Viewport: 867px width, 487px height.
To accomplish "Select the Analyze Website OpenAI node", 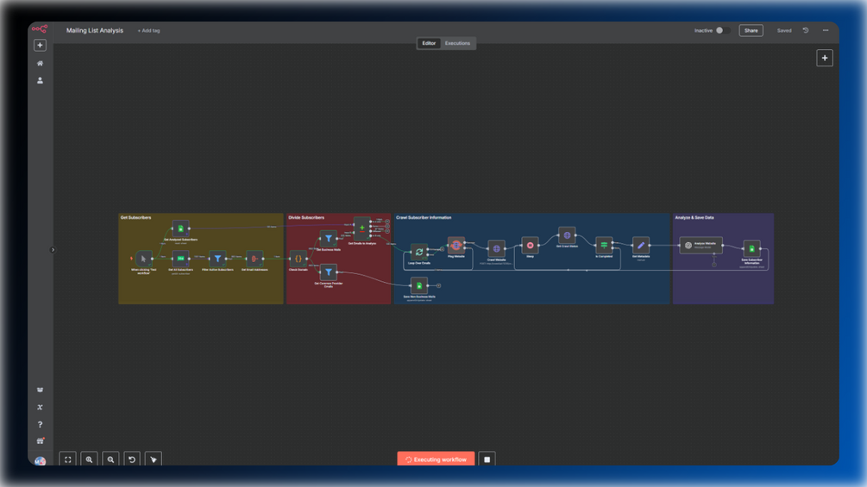I will tap(701, 245).
